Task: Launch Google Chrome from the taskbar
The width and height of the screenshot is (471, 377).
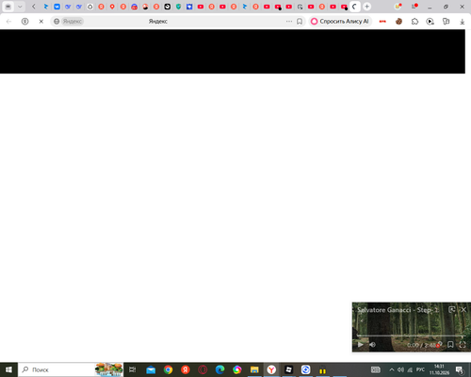Action: tap(168, 369)
